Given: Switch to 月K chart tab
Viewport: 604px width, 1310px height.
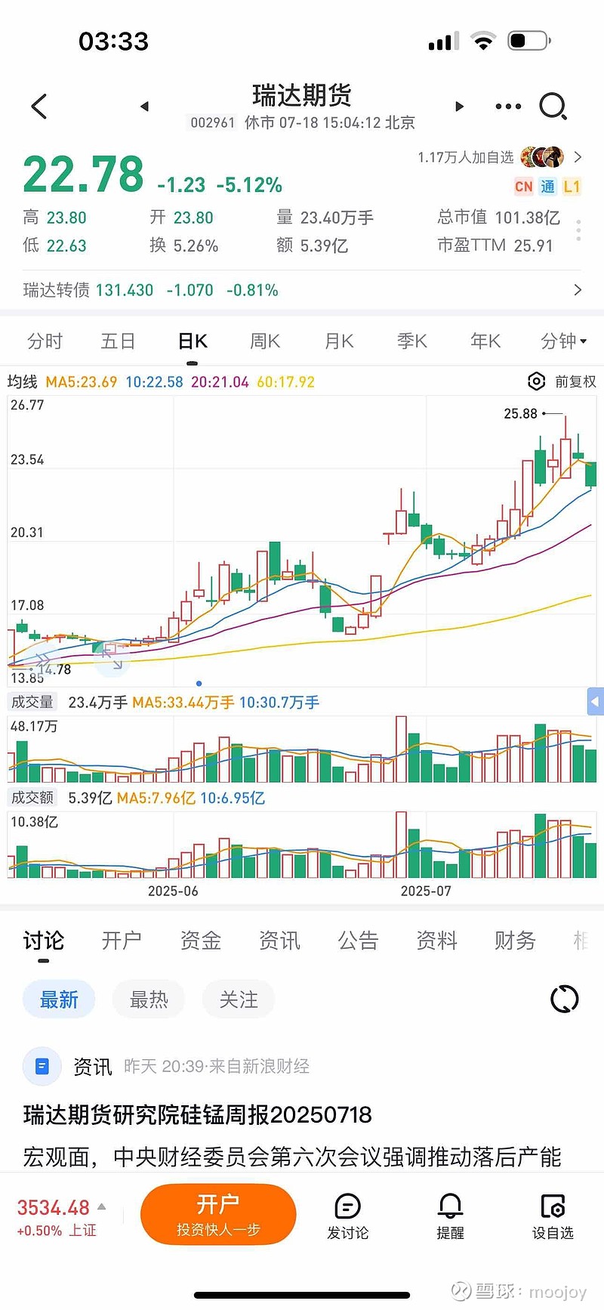Looking at the screenshot, I should [x=339, y=341].
